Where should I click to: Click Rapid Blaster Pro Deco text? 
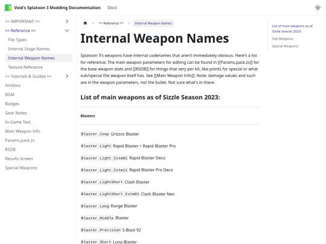(151, 170)
